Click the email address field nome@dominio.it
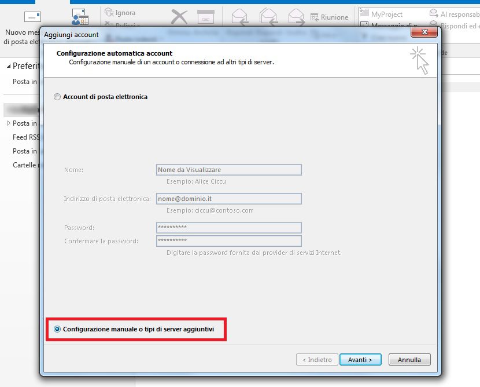This screenshot has width=480, height=387. 229,199
